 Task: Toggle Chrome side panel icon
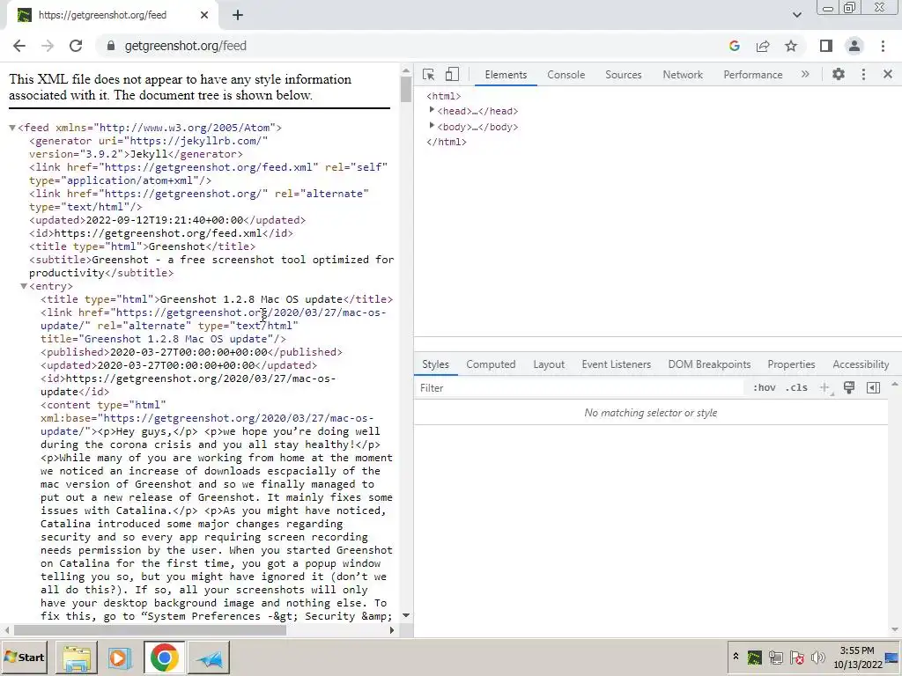(826, 46)
